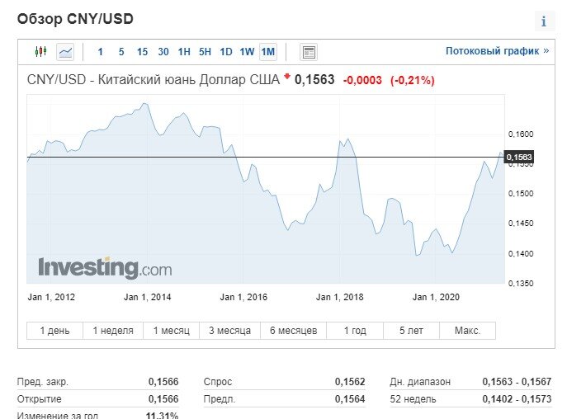Viewport: 567px width, 419px height.
Task: Open Потоковый график link
Action: pyautogui.click(x=497, y=51)
